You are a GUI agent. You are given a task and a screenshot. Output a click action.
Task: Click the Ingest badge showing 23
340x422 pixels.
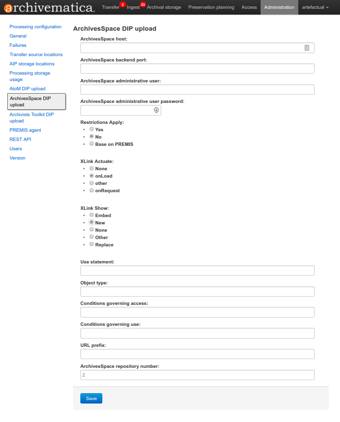[x=143, y=4]
